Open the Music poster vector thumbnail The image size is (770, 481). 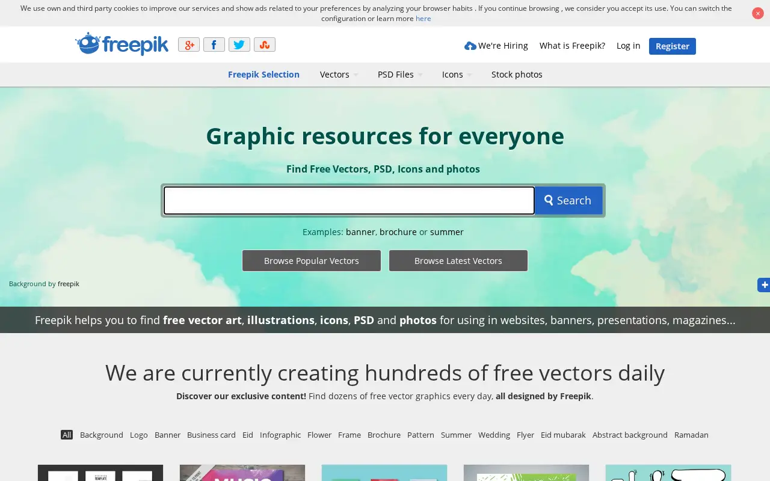tap(242, 473)
